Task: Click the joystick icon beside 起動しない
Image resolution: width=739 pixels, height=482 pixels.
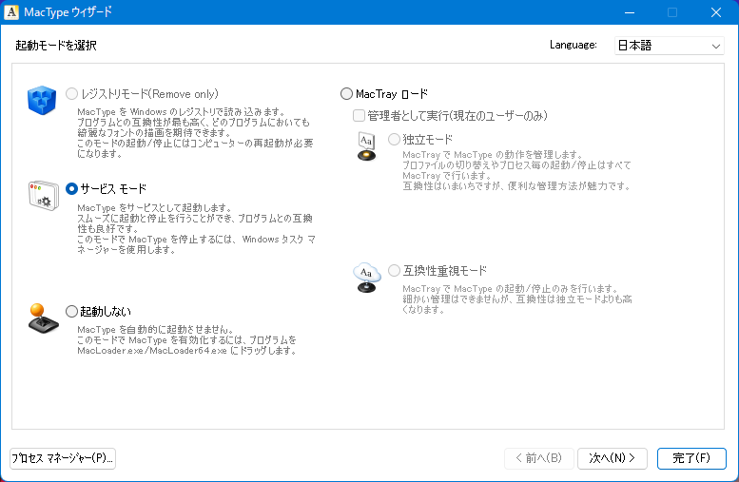Action: [x=43, y=318]
